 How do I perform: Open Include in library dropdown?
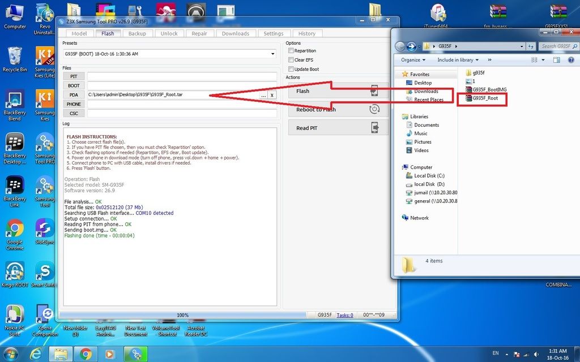pyautogui.click(x=458, y=60)
